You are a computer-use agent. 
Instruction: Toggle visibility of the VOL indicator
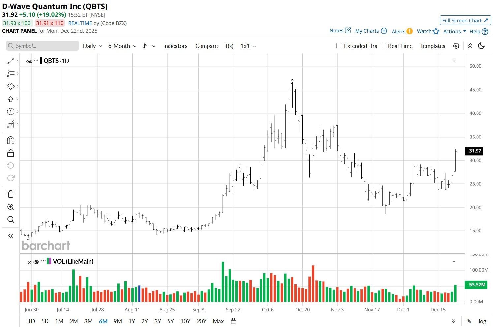[36, 262]
